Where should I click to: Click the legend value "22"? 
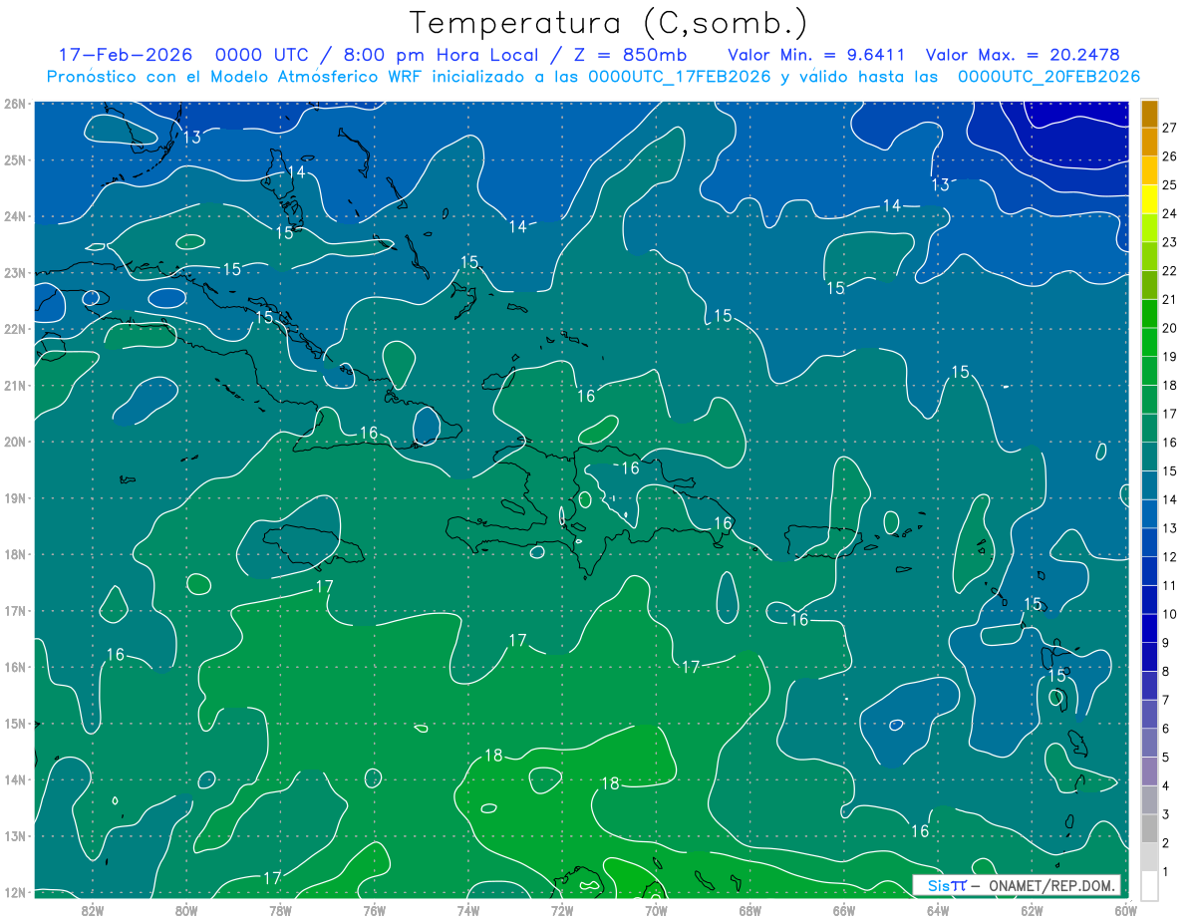tap(1169, 270)
